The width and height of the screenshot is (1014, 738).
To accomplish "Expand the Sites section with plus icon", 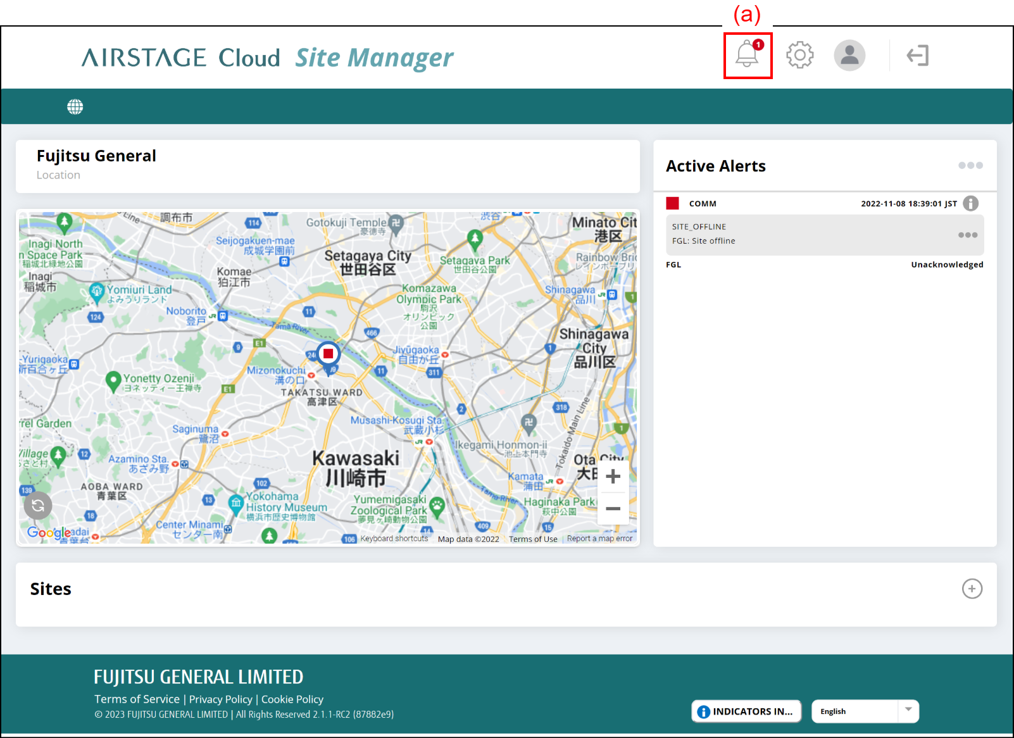I will 972,589.
